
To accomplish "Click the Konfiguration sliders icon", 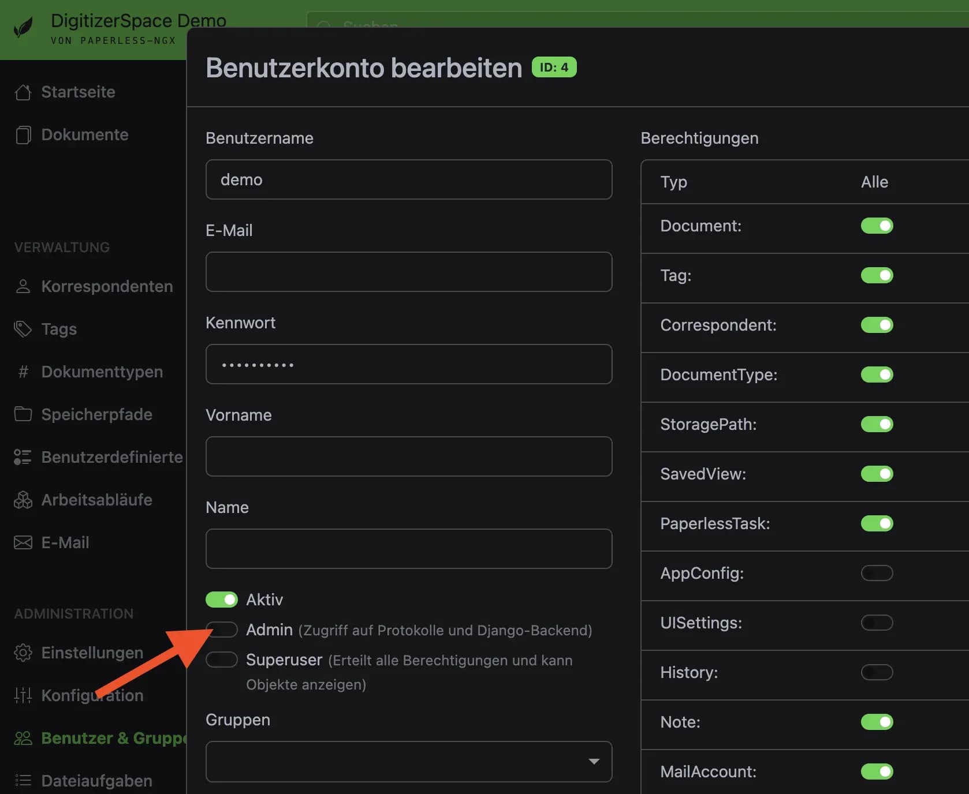I will click(x=23, y=695).
